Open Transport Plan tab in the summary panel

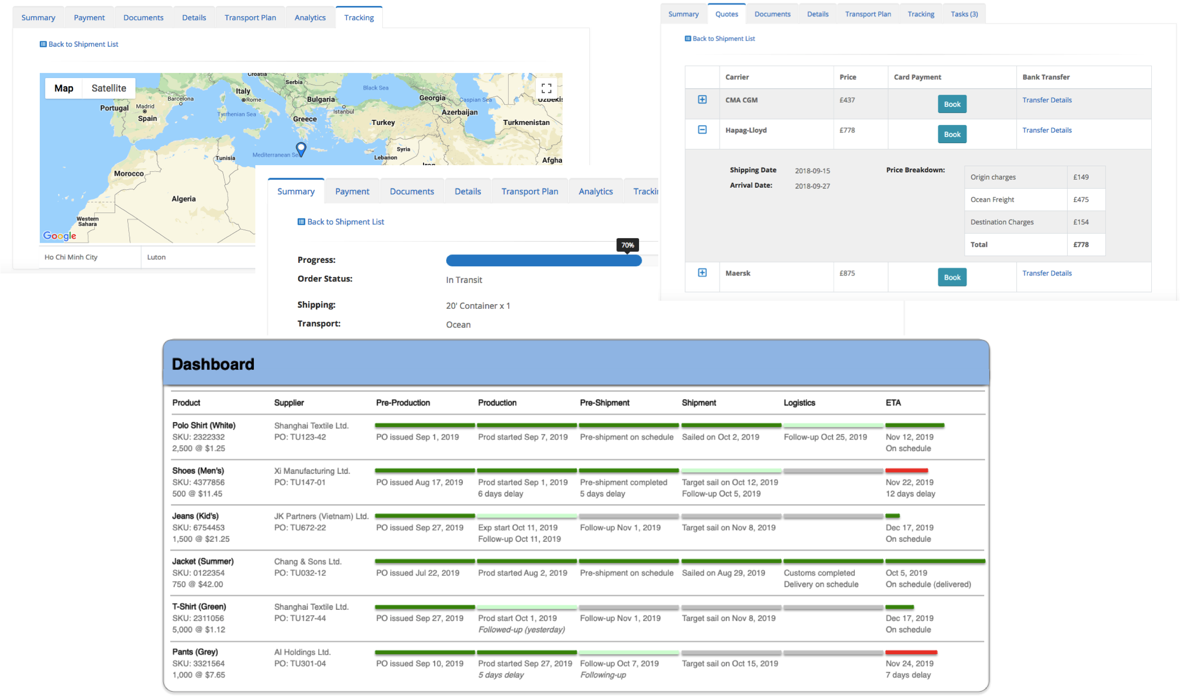(x=530, y=191)
